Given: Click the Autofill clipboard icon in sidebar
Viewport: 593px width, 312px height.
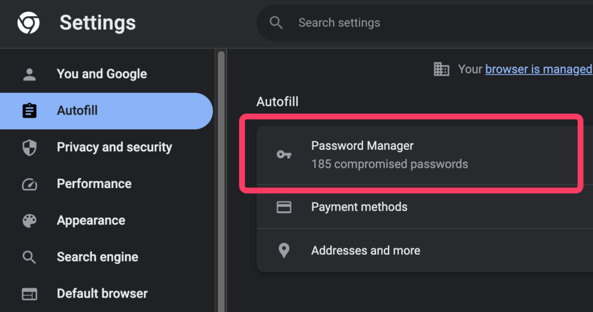Looking at the screenshot, I should (x=29, y=111).
